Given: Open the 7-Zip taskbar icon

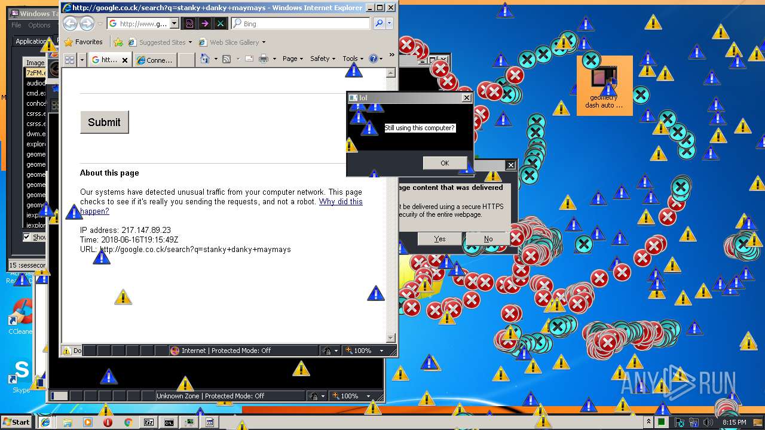Looking at the screenshot, I should (149, 422).
